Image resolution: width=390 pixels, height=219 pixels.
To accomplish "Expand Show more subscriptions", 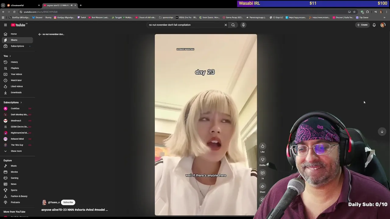I will [x=17, y=151].
